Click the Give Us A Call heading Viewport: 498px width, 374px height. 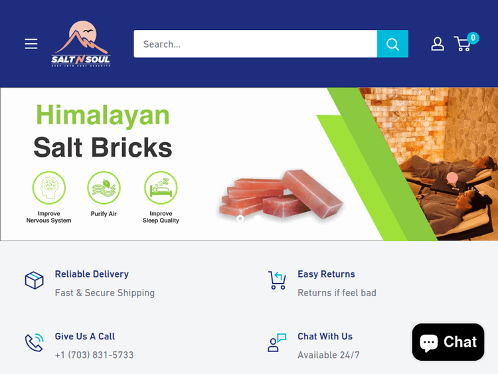(85, 336)
